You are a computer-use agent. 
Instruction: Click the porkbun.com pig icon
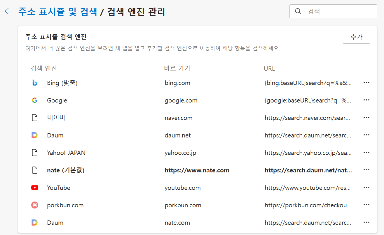(x=35, y=205)
